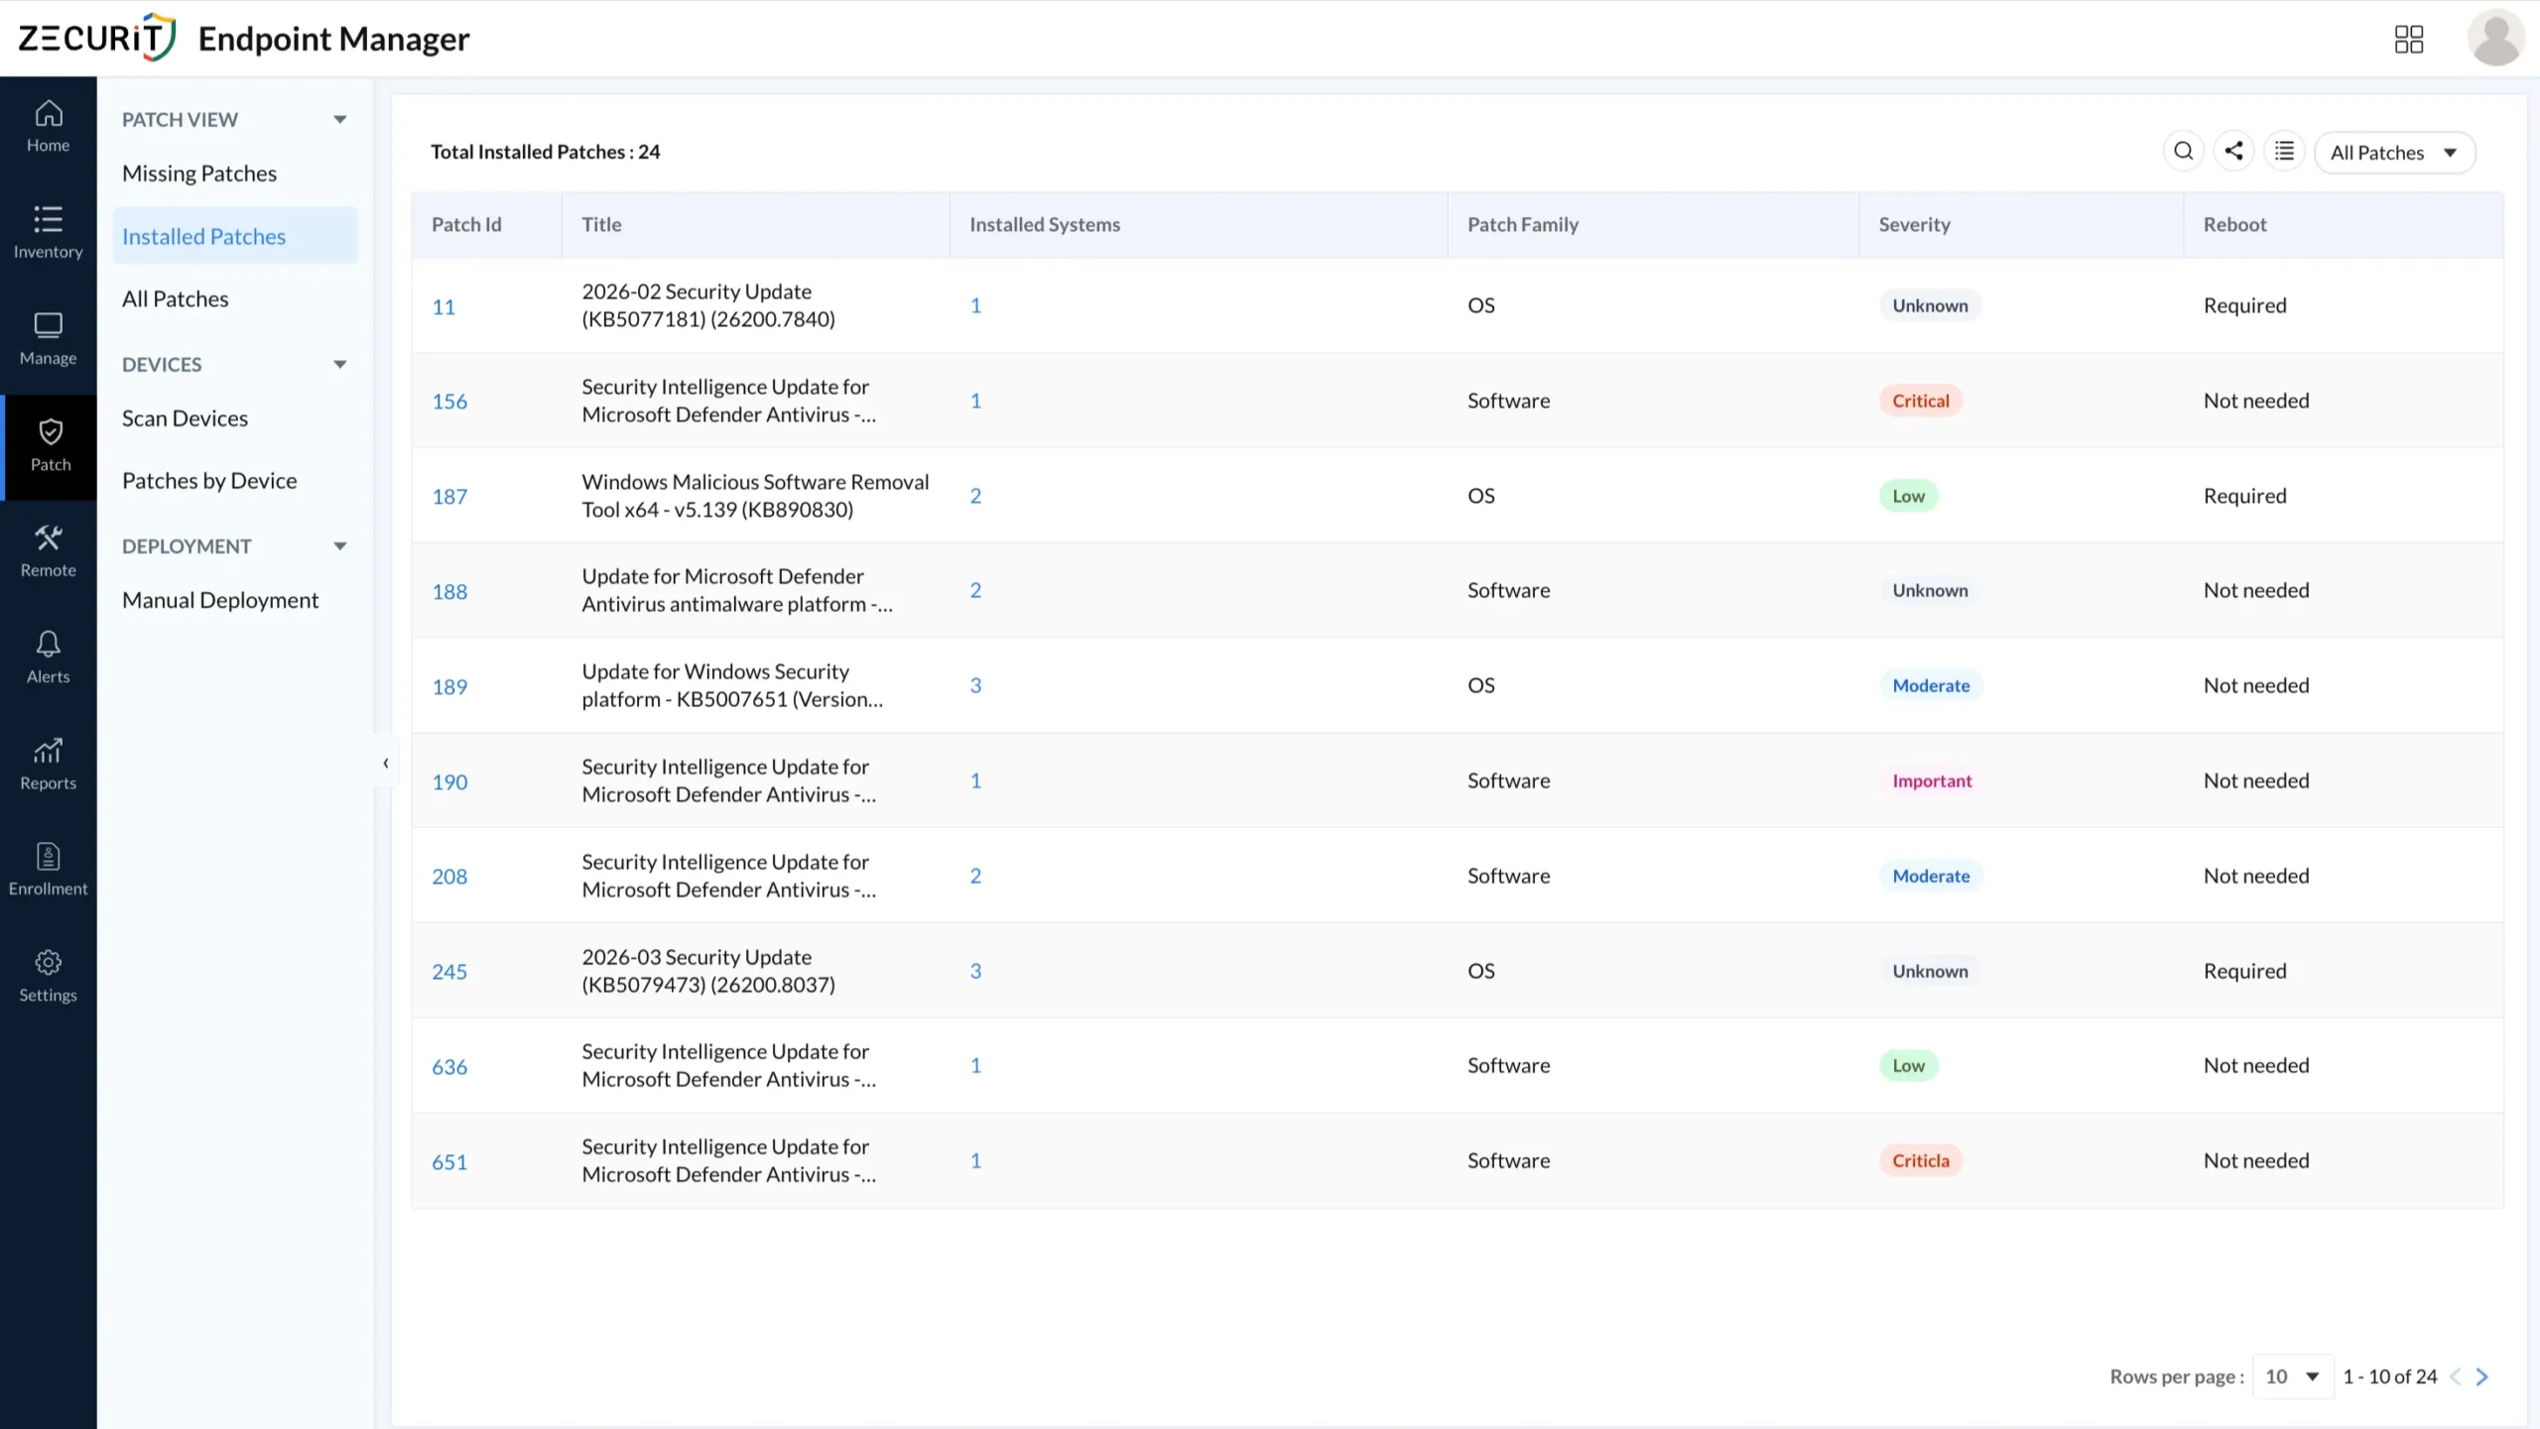This screenshot has height=1429, width=2540.
Task: Open the Settings gear section
Action: point(48,977)
